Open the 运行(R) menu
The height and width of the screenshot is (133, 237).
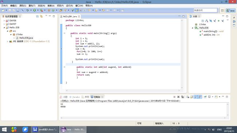[x=70, y=5]
